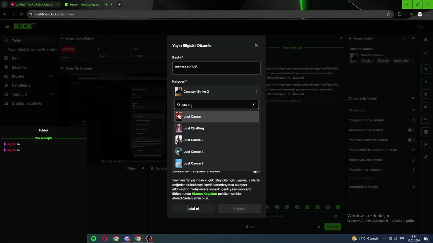This screenshot has height=243, width=433.
Task: Open the Hizmet Koşulları link
Action: pyautogui.click(x=204, y=194)
